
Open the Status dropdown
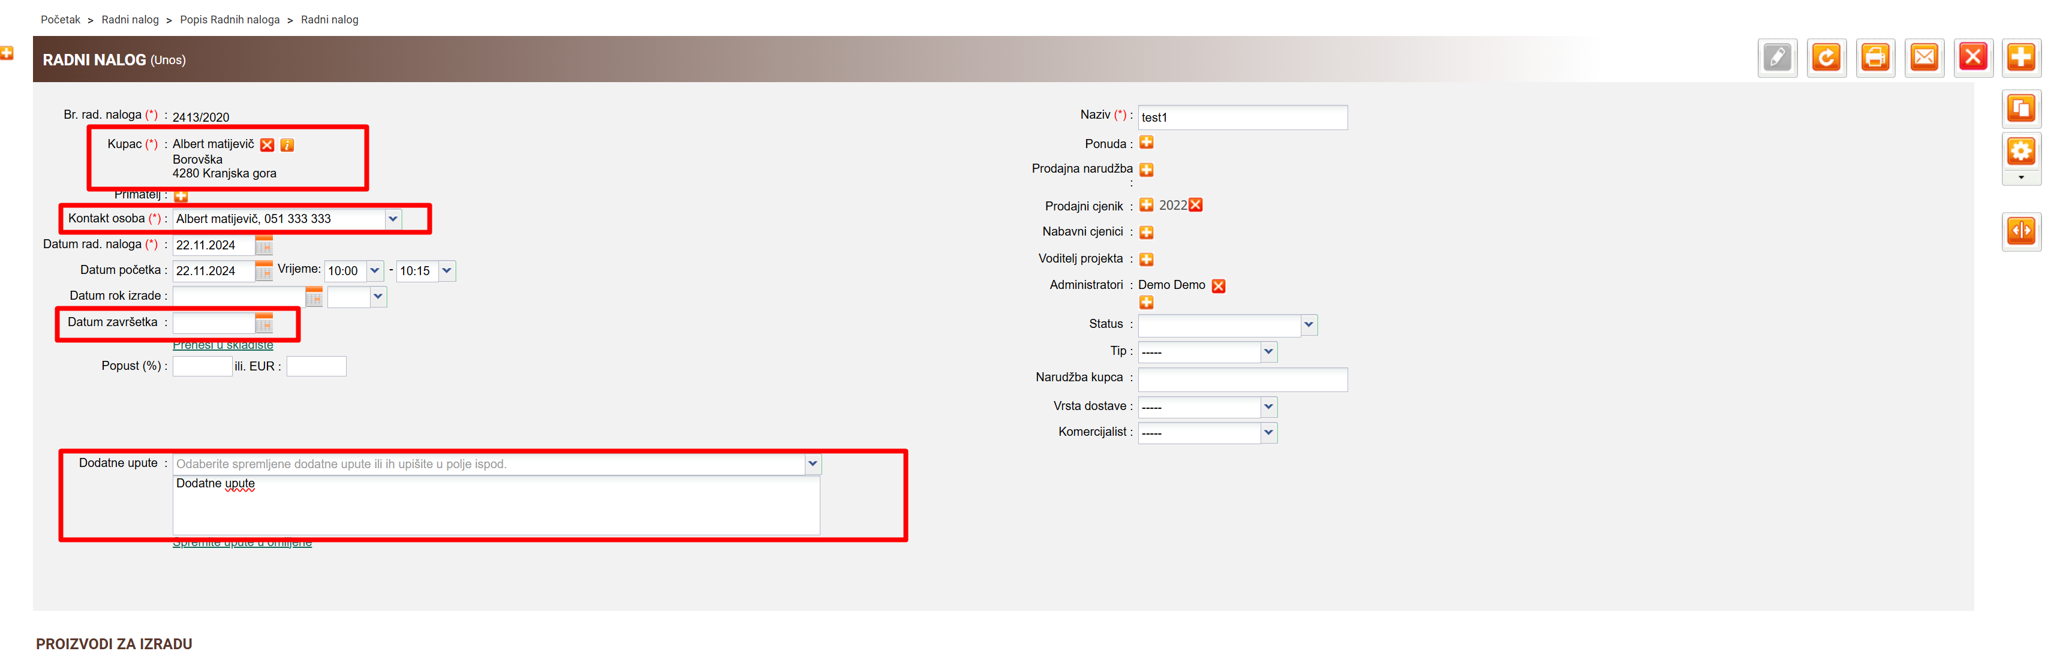point(1308,325)
